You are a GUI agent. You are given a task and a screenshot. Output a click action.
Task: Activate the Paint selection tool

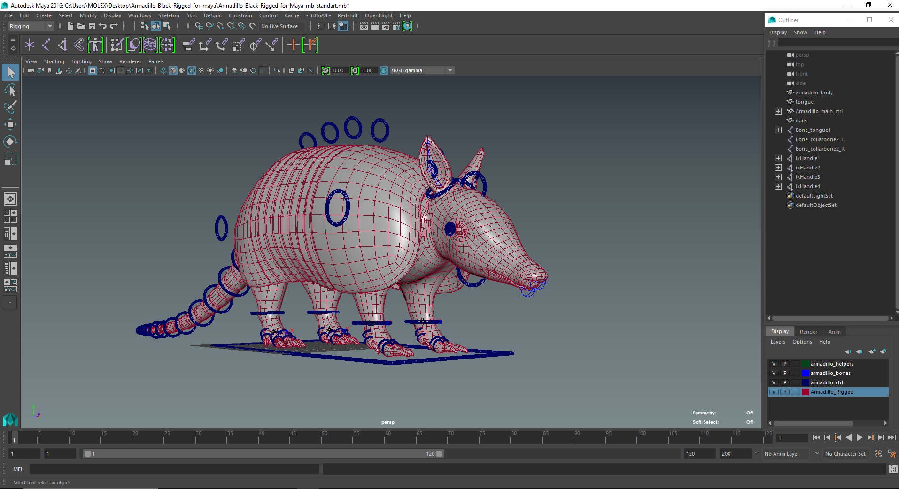coord(10,107)
